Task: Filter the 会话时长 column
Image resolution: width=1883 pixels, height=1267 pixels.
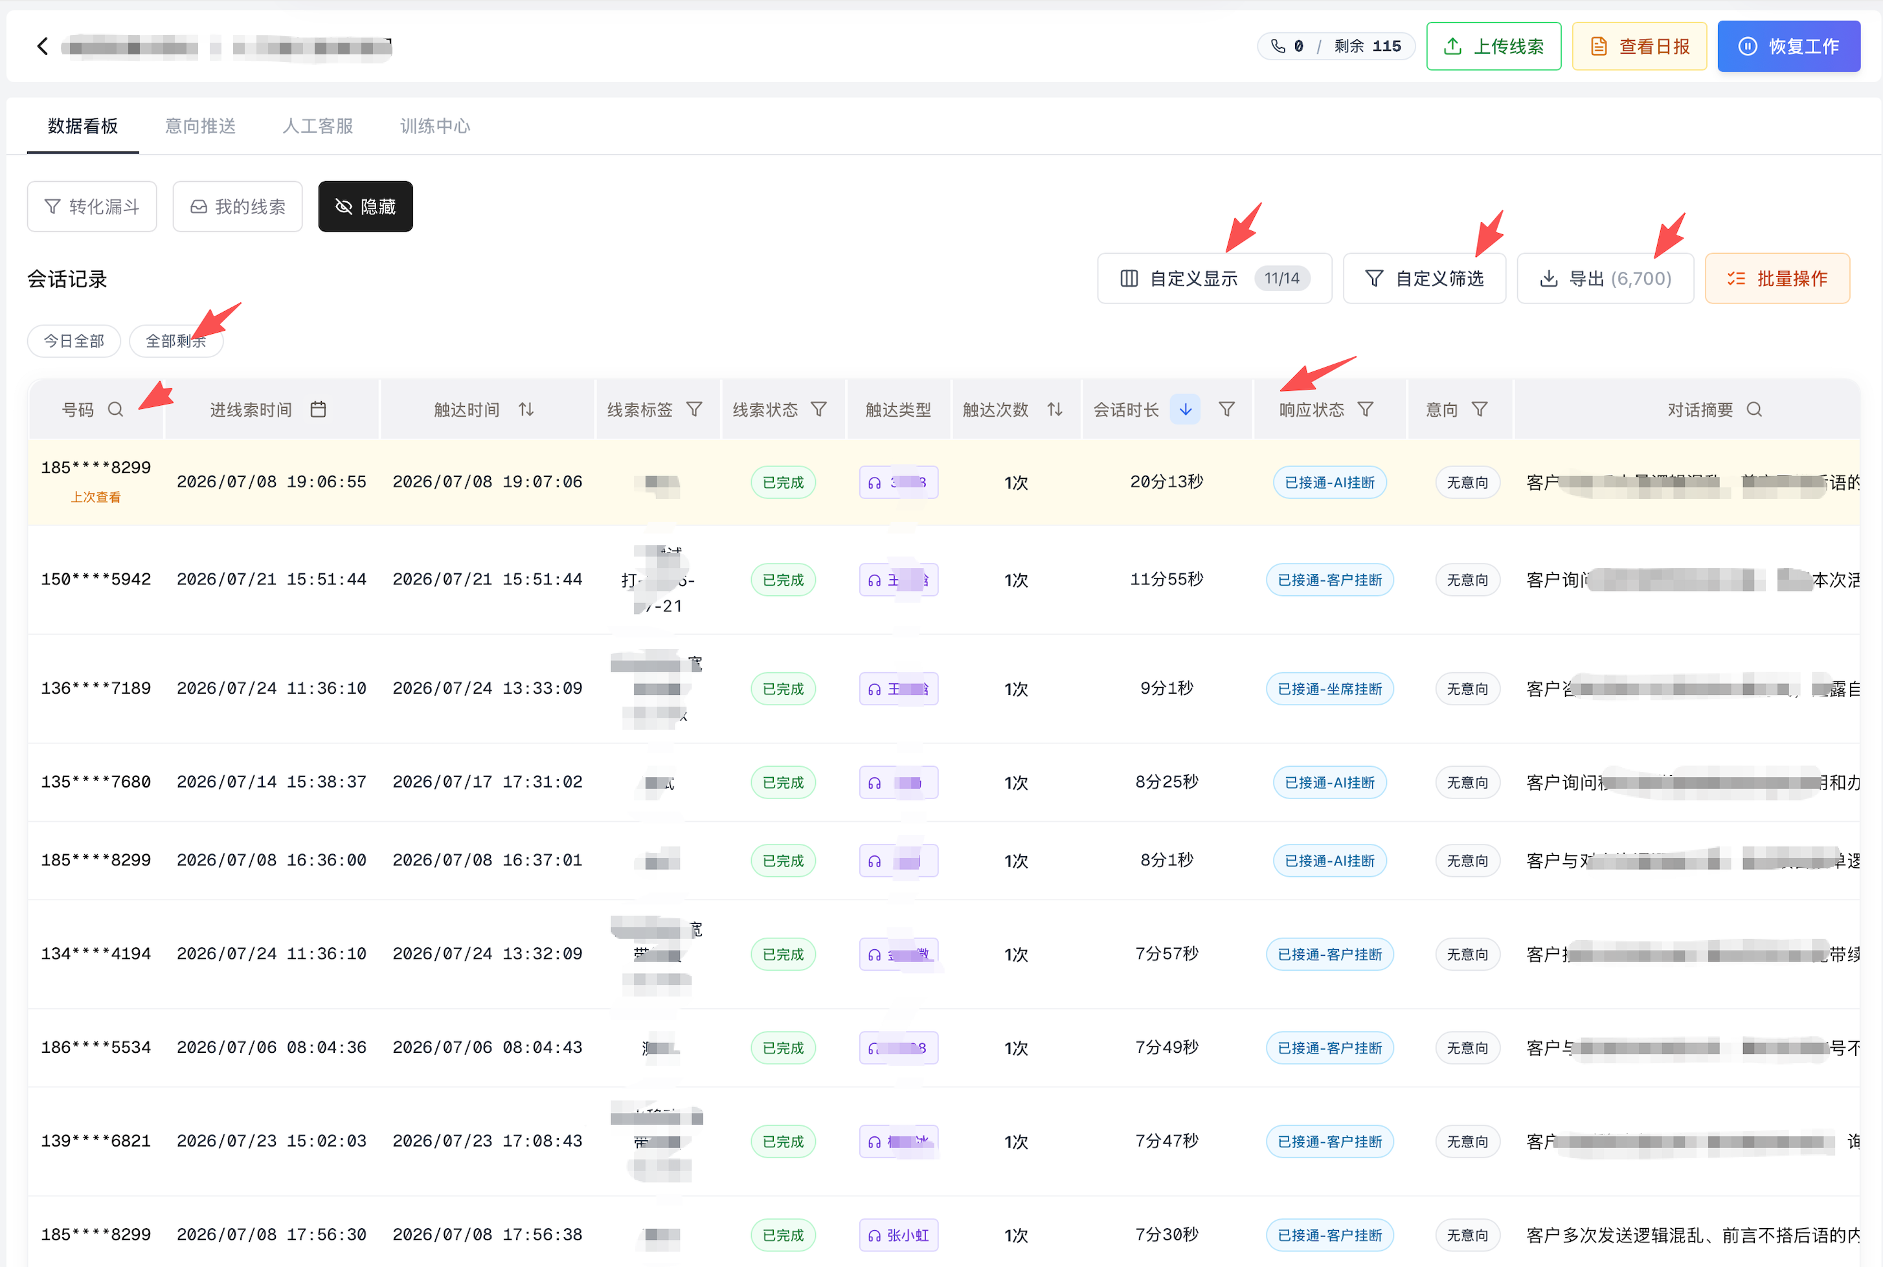Action: 1227,410
